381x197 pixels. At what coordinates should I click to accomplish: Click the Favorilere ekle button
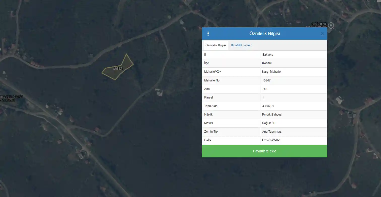point(265,151)
